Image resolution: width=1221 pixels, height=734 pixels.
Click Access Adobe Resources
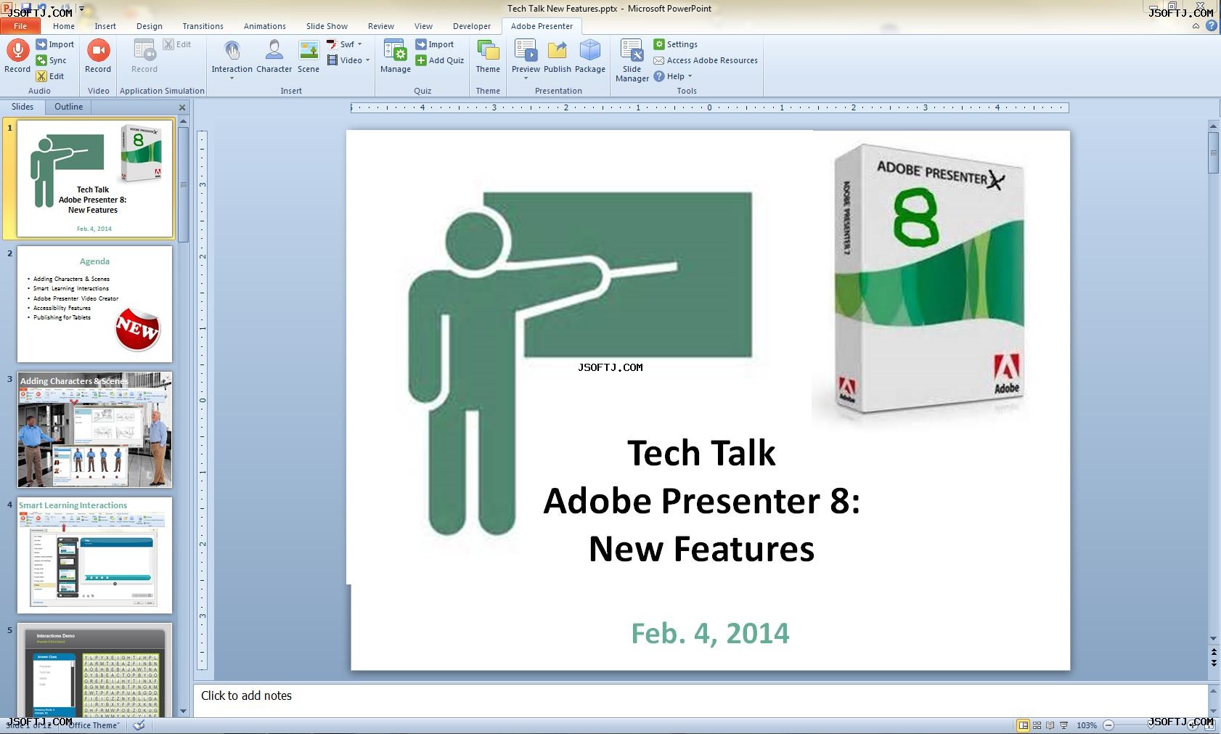(706, 60)
